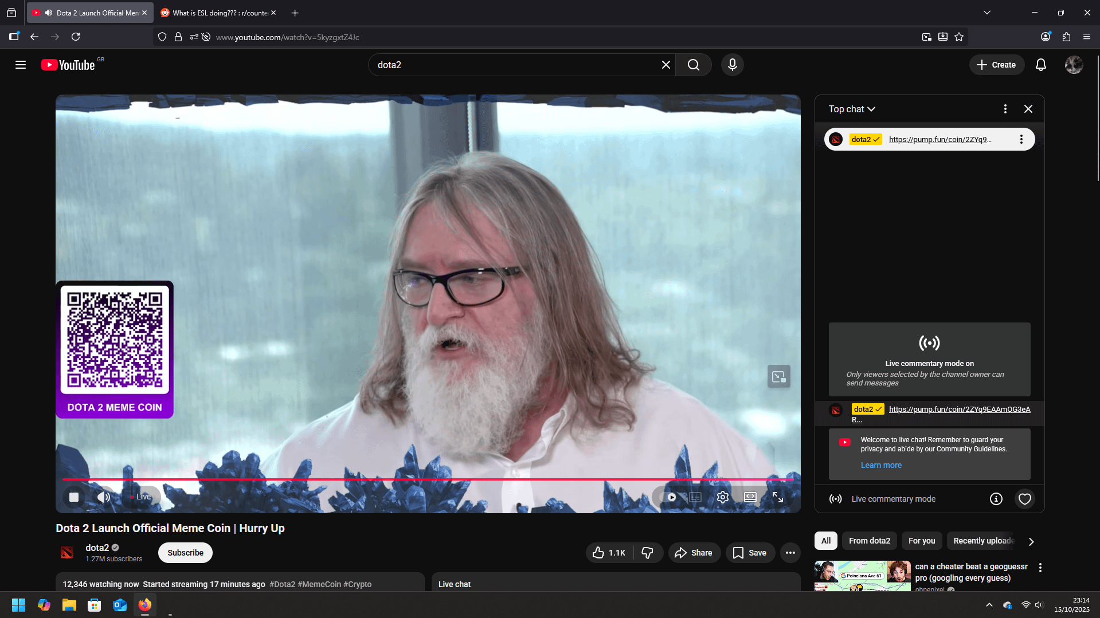Select the All filter chip
This screenshot has width=1100, height=618.
click(x=826, y=541)
